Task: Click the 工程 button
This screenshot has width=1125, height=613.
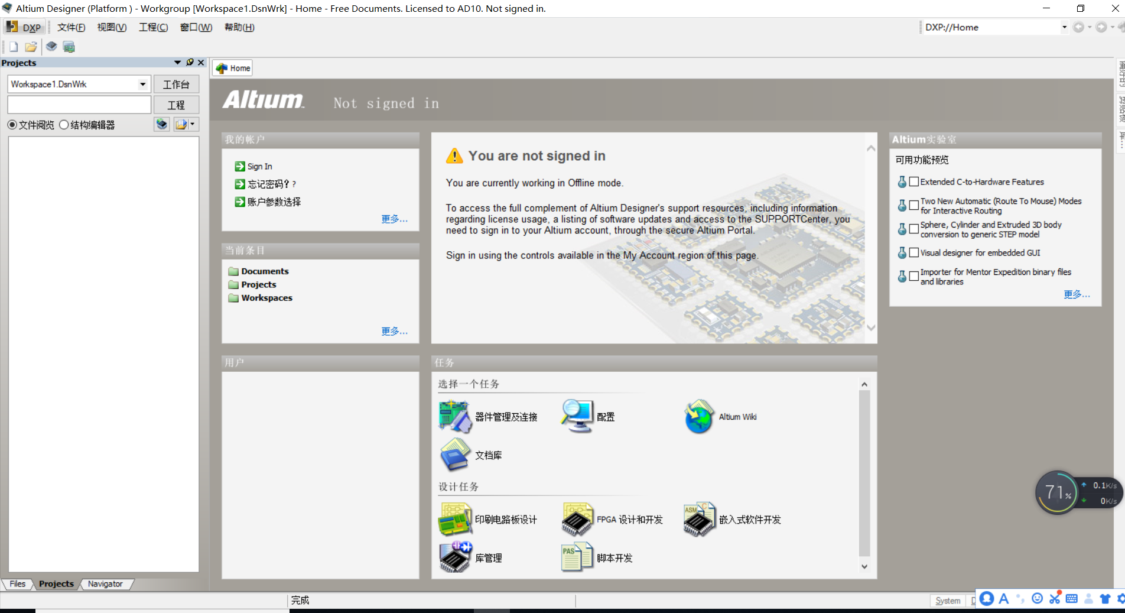Action: [x=176, y=105]
